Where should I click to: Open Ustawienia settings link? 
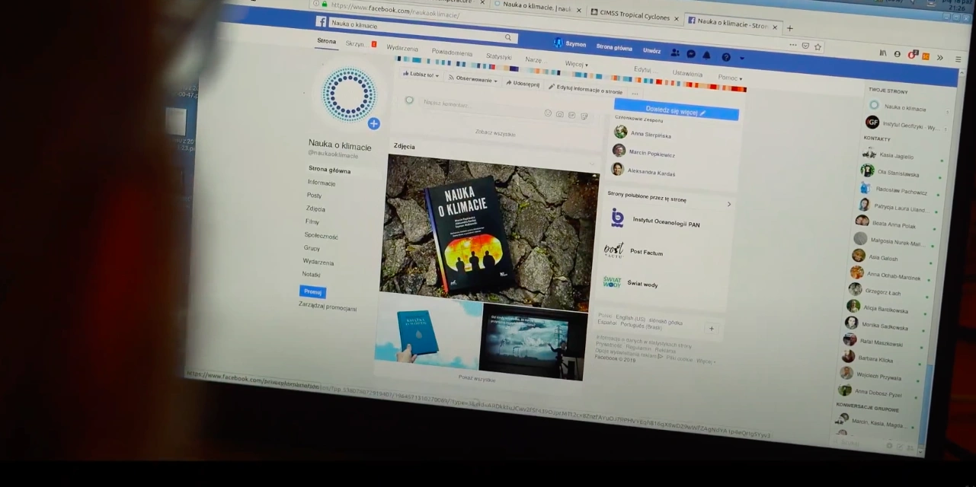pyautogui.click(x=687, y=74)
